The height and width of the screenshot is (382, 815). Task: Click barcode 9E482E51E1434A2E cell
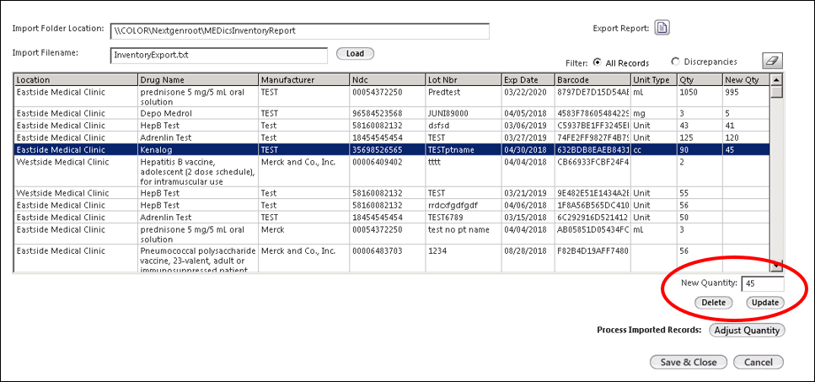pos(592,193)
